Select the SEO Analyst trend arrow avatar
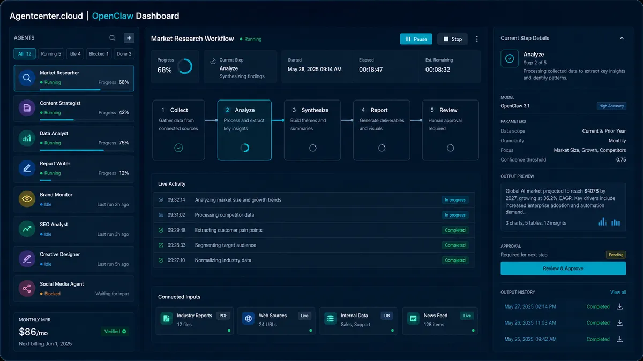This screenshot has width=643, height=361. pos(27,229)
